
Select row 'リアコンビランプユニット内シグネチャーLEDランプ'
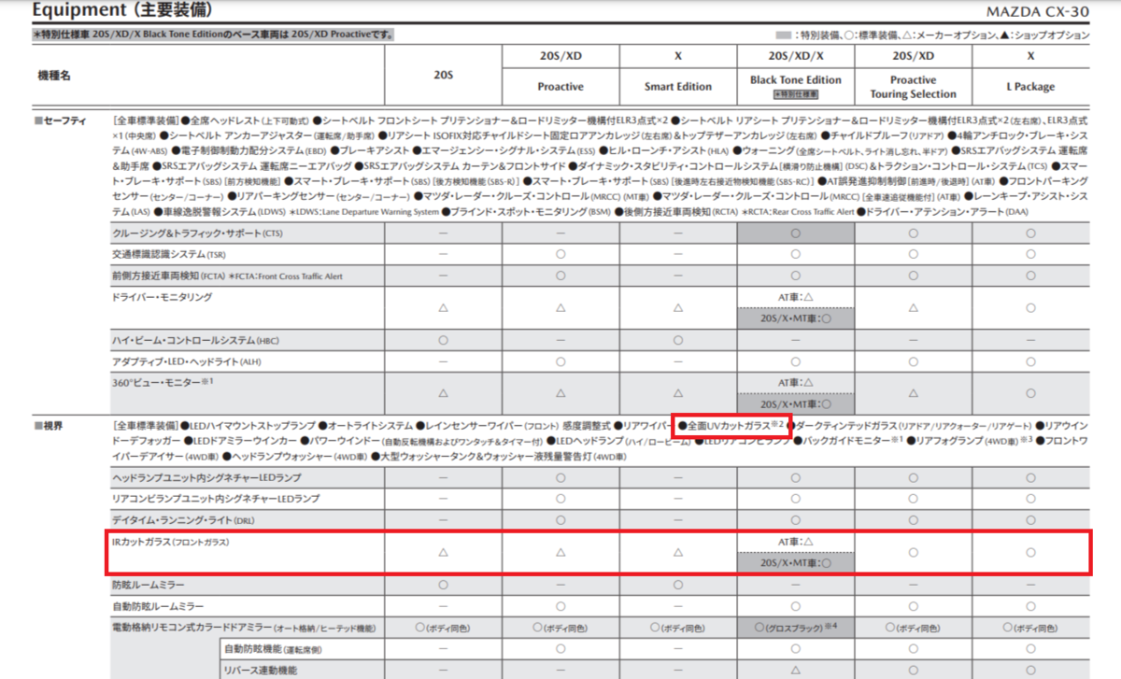[598, 498]
